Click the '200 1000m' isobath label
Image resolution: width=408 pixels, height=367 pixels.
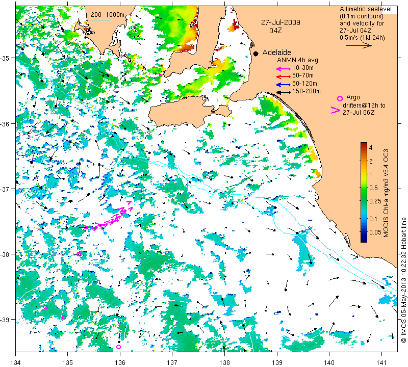[108, 15]
